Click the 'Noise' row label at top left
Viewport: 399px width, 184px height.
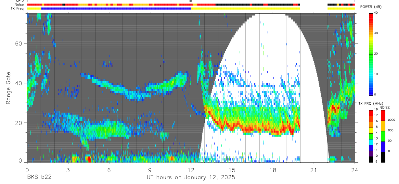click(19, 5)
